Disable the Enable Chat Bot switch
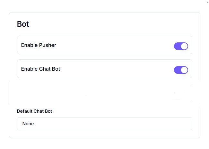Image resolution: width=209 pixels, height=149 pixels. coord(181,70)
